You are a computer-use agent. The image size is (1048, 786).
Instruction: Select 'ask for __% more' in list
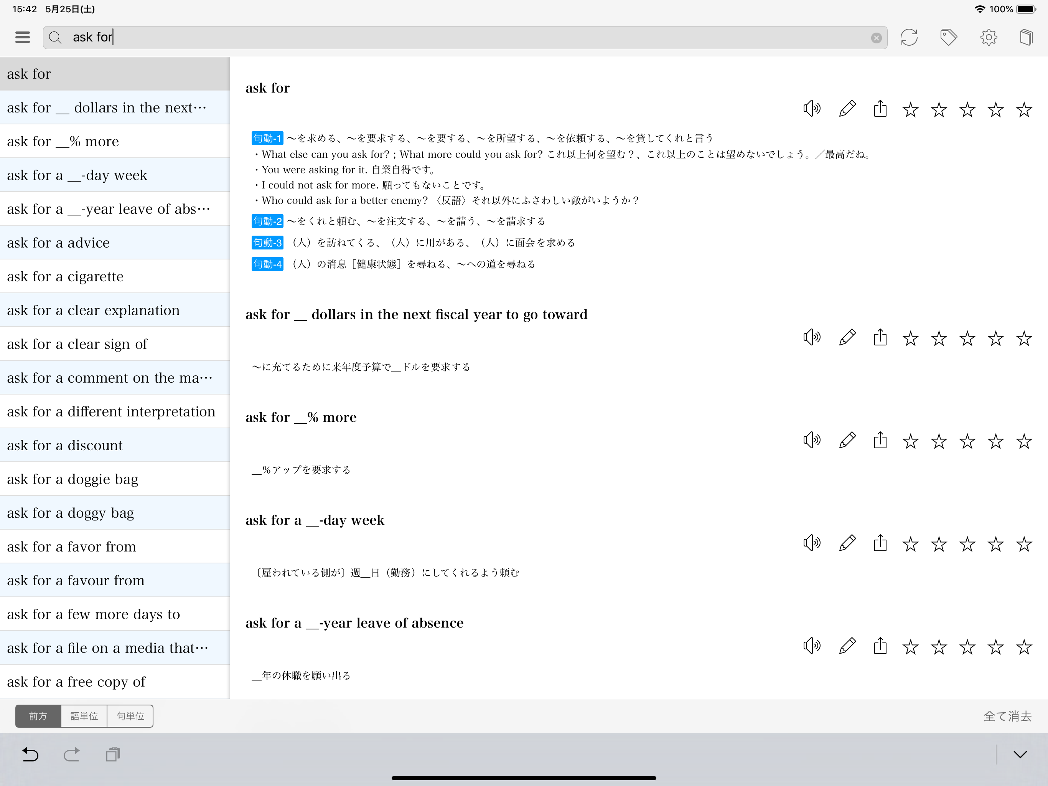pos(115,141)
